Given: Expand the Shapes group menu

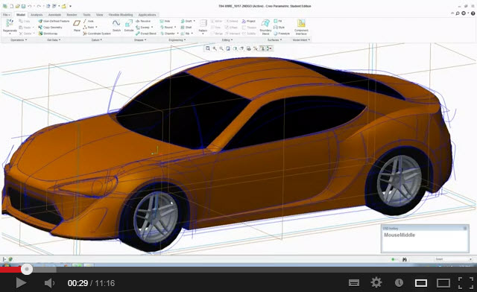Looking at the screenshot, I should tap(140, 39).
